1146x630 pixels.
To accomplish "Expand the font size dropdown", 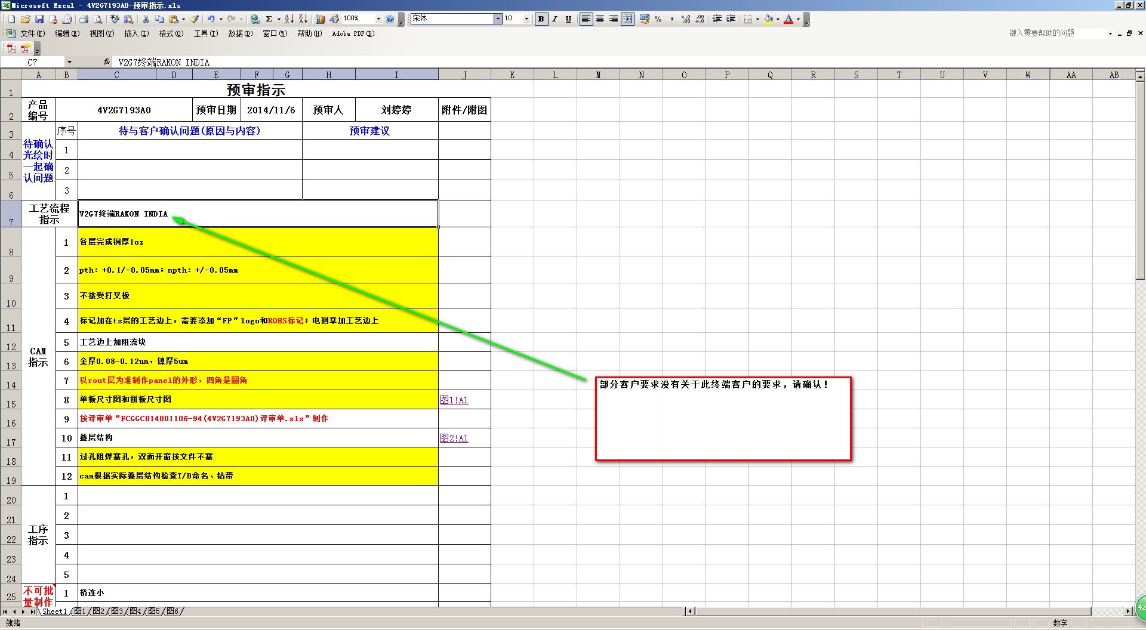I will [x=526, y=19].
